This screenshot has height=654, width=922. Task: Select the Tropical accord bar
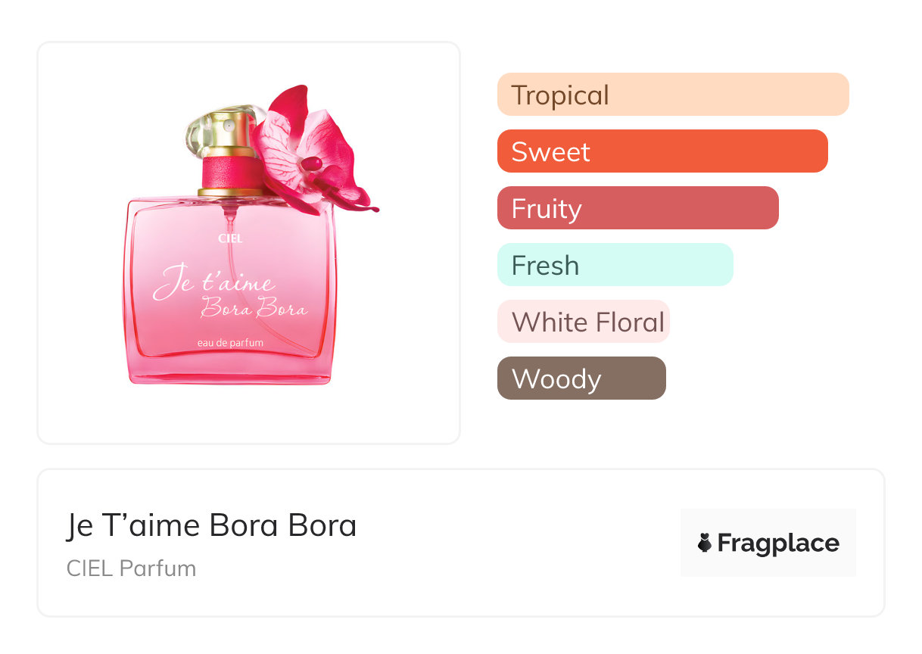click(x=672, y=95)
